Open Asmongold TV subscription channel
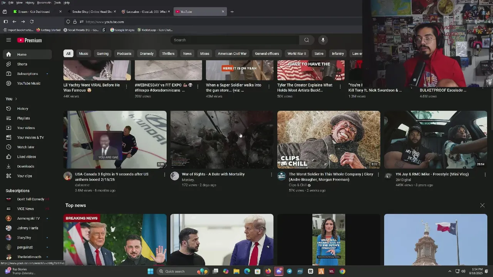 pyautogui.click(x=27, y=219)
